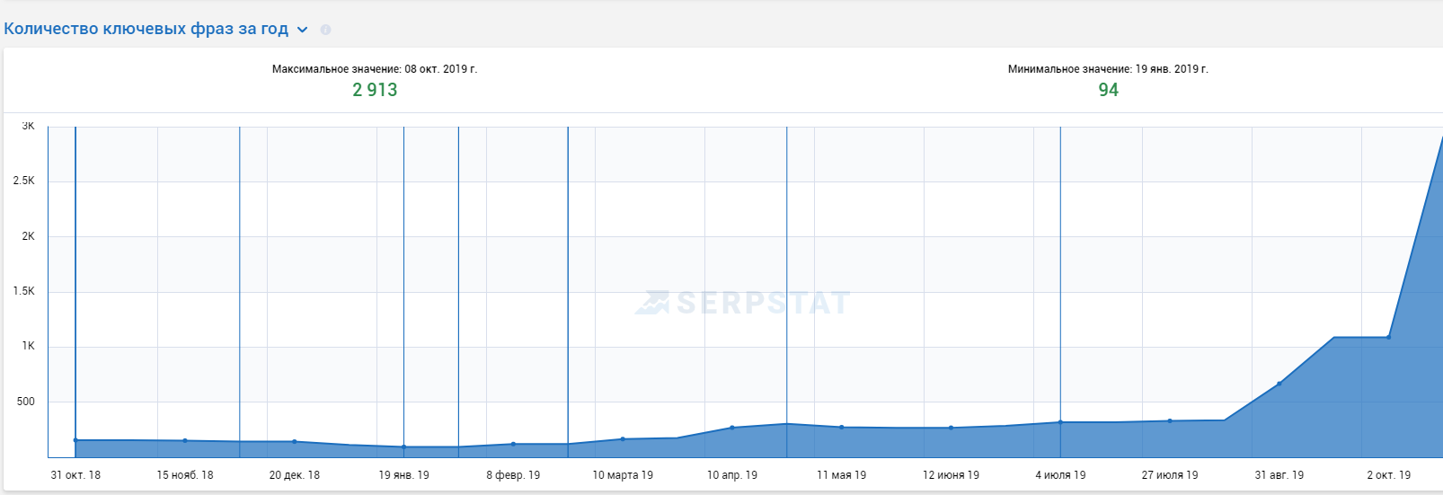The image size is (1443, 495).
Task: Click the x-axis label "19 янв. 19"
Action: pos(403,475)
